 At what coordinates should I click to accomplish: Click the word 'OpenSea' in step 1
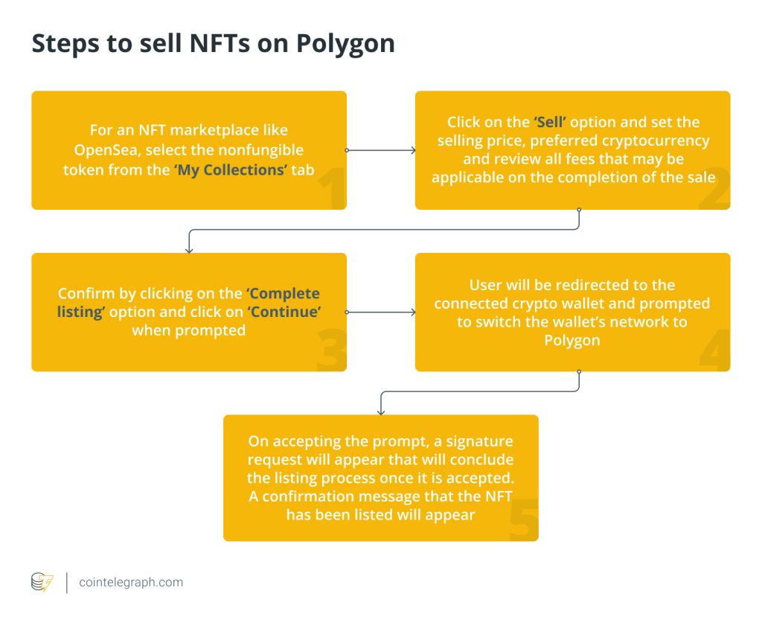click(105, 150)
